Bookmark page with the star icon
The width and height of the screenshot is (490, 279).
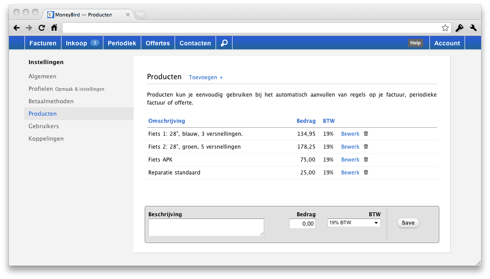(x=445, y=28)
